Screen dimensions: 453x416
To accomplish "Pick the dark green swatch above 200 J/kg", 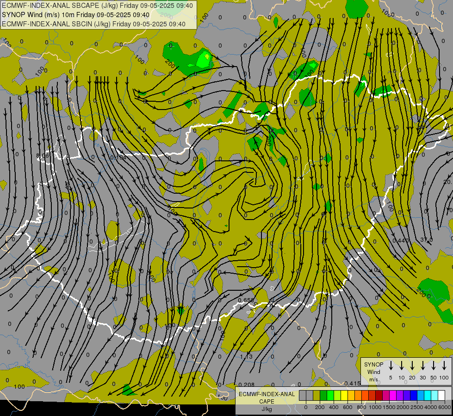I will [323, 395].
